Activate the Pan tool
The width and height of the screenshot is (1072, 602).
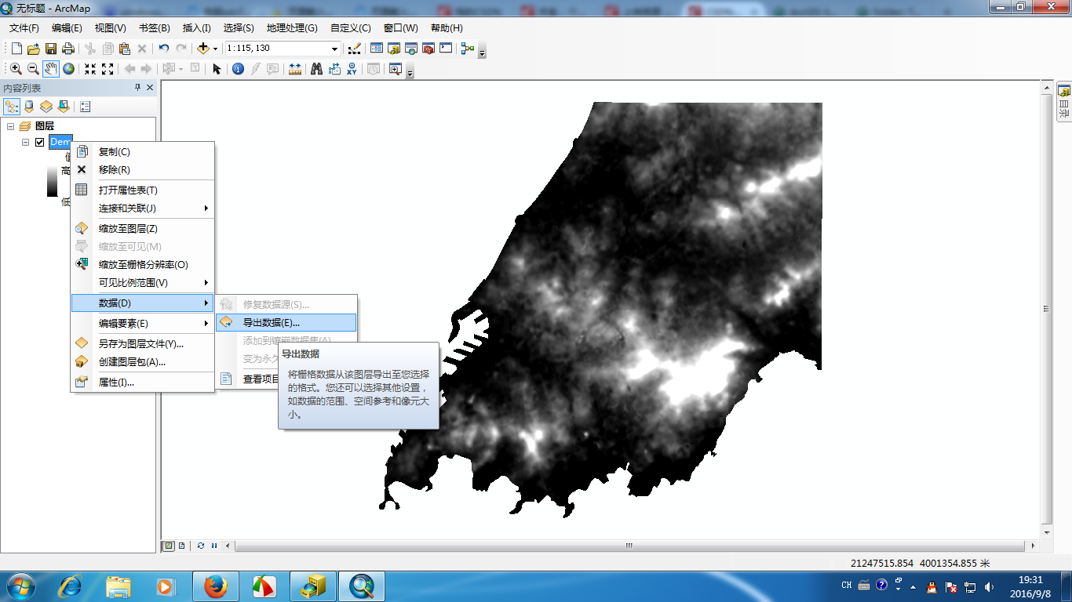point(50,68)
